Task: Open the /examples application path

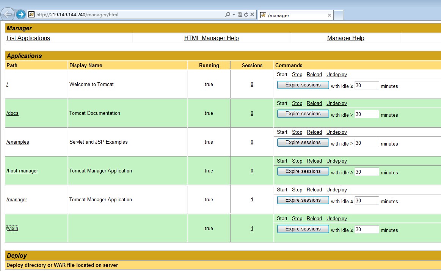Action: click(x=18, y=142)
